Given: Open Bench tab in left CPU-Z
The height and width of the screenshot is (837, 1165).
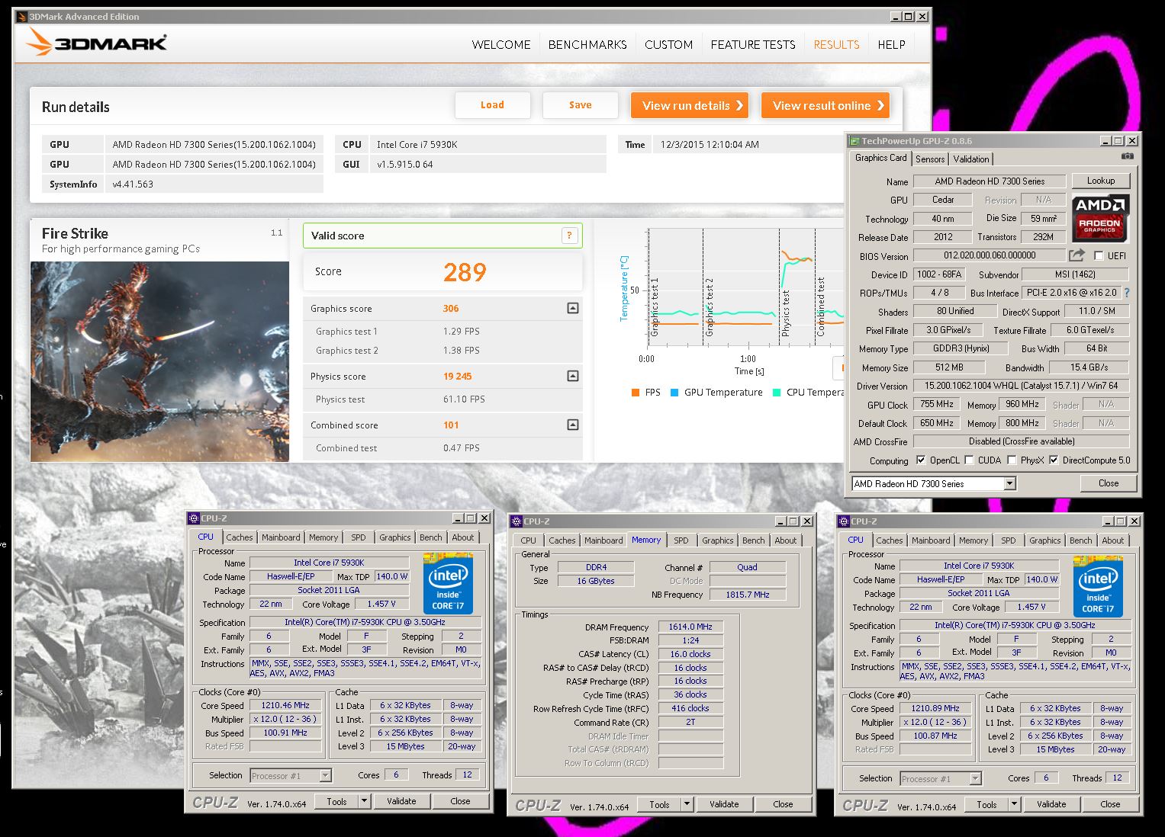Looking at the screenshot, I should (x=431, y=537).
